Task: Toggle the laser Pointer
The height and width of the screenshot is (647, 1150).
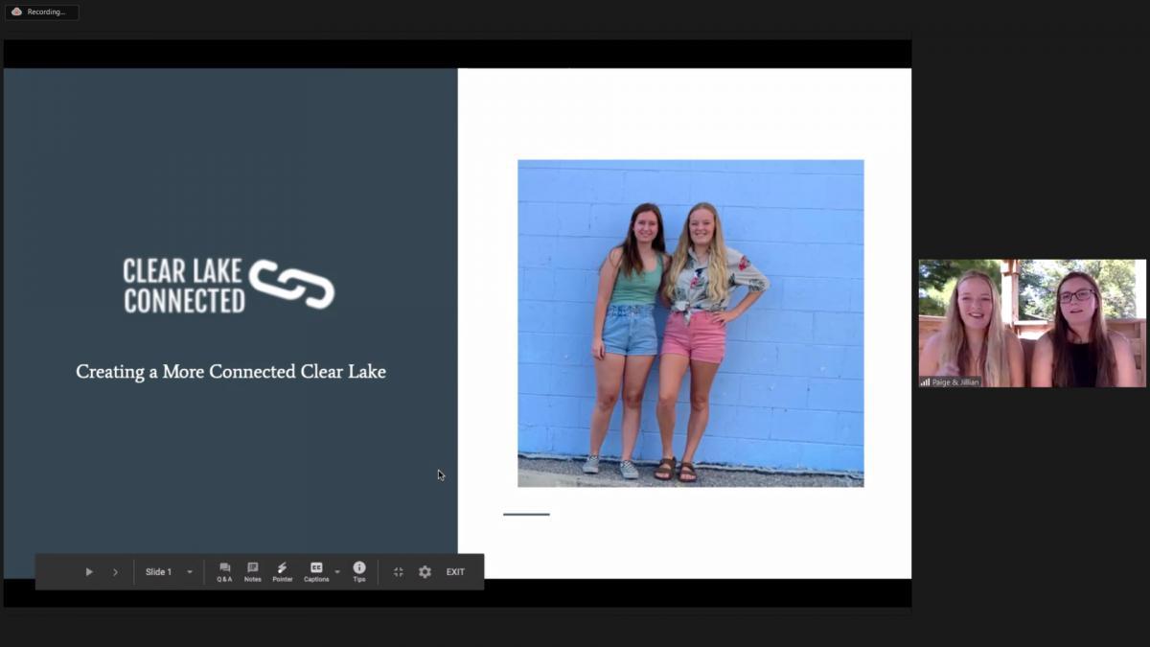Action: click(x=282, y=572)
